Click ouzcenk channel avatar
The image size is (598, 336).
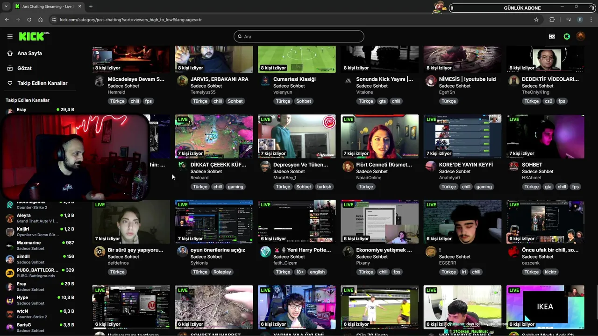tap(513, 252)
